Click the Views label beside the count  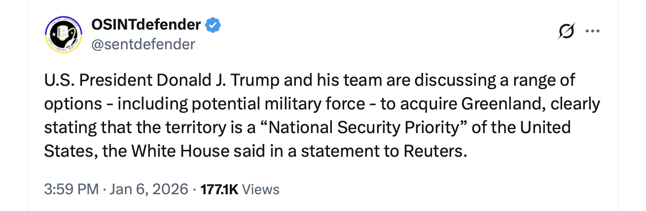261,189
